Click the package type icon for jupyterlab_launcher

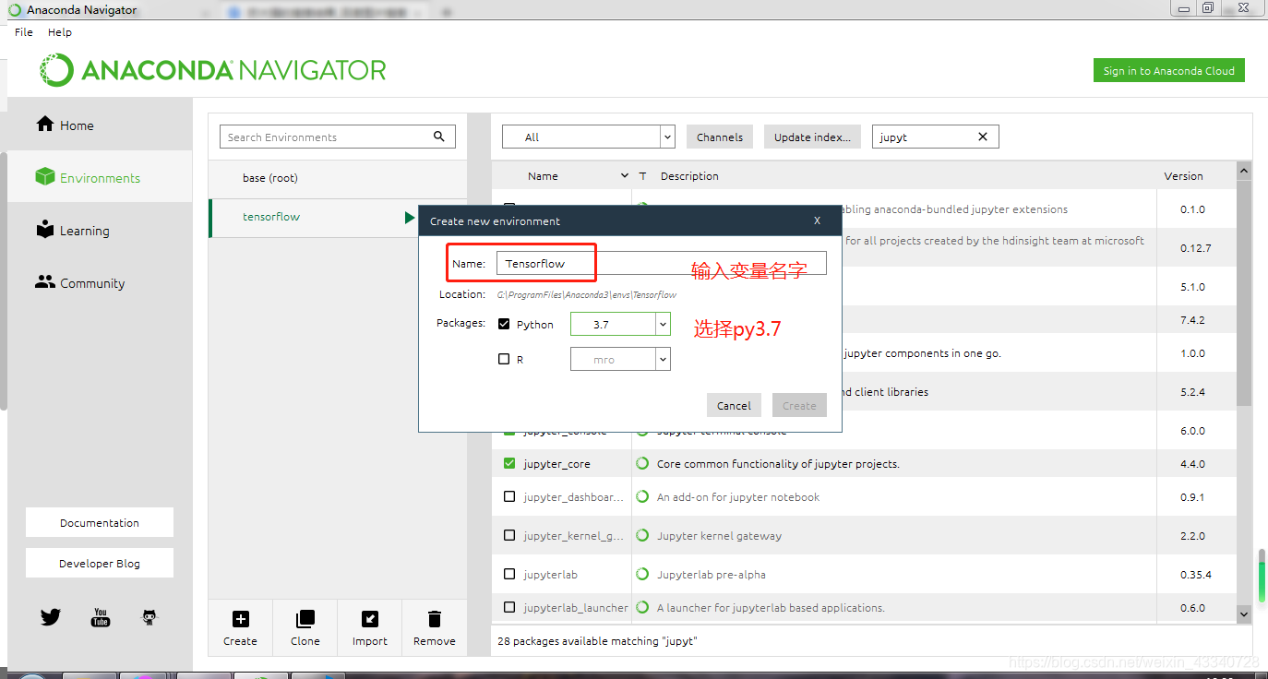pos(642,607)
